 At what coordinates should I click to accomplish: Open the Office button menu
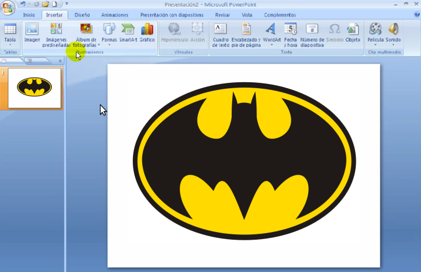[8, 8]
